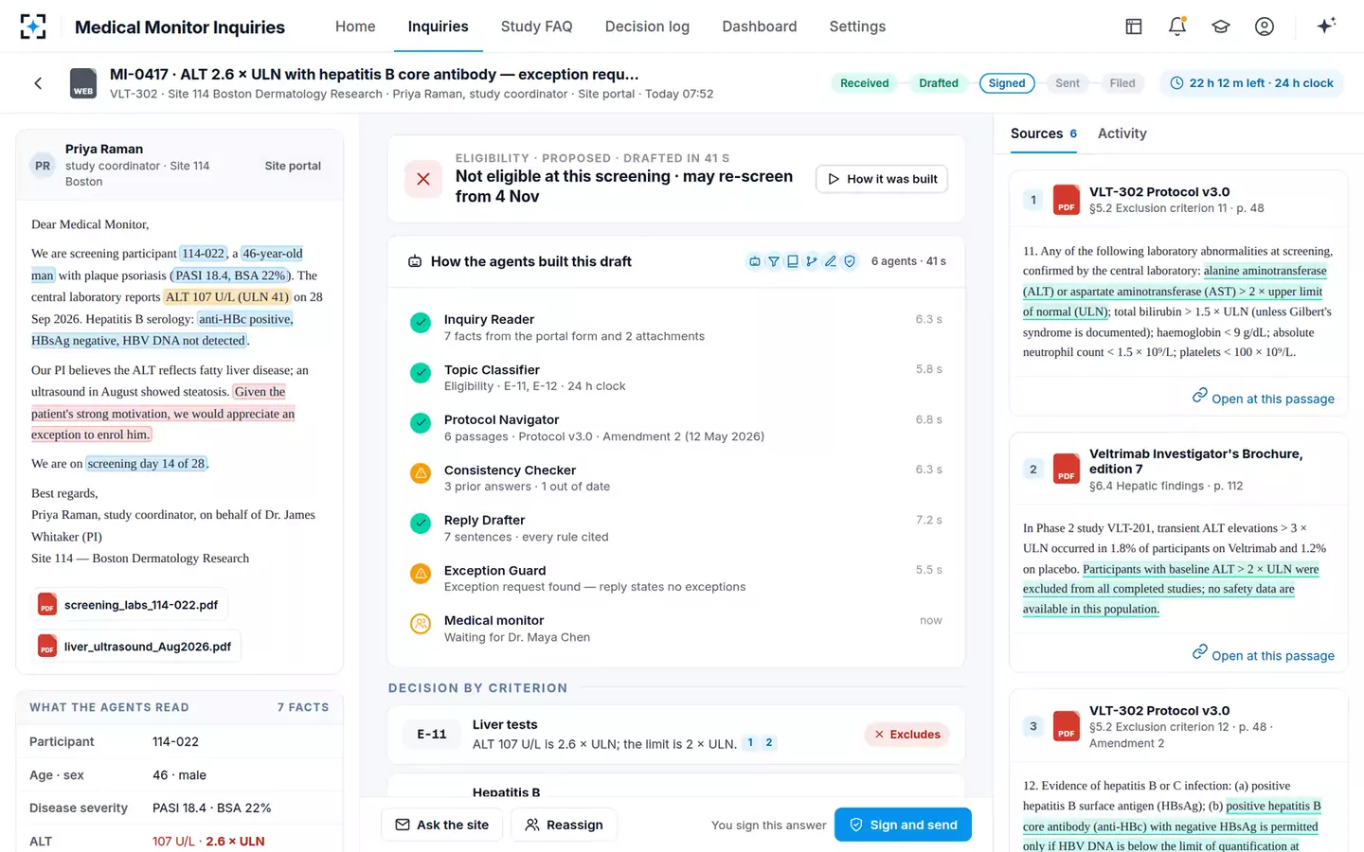The height and width of the screenshot is (852, 1364).
Task: Open the notifications bell
Action: (x=1177, y=27)
